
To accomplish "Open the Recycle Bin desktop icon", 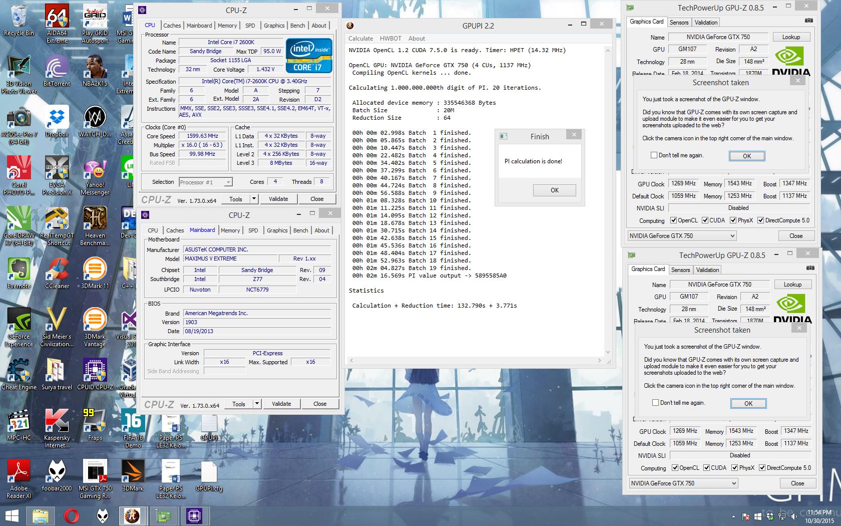I will [x=19, y=20].
